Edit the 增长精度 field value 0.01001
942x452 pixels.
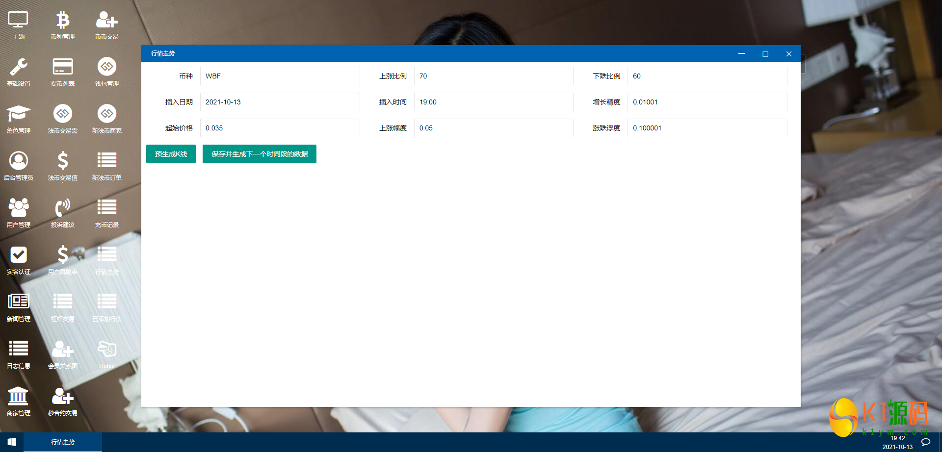tap(707, 102)
